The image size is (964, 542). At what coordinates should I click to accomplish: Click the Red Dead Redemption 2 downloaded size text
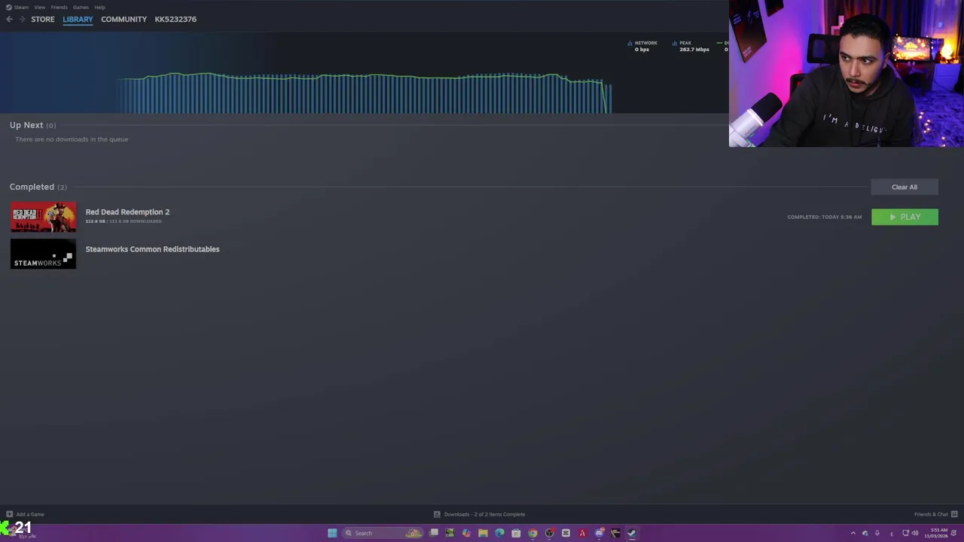(124, 221)
